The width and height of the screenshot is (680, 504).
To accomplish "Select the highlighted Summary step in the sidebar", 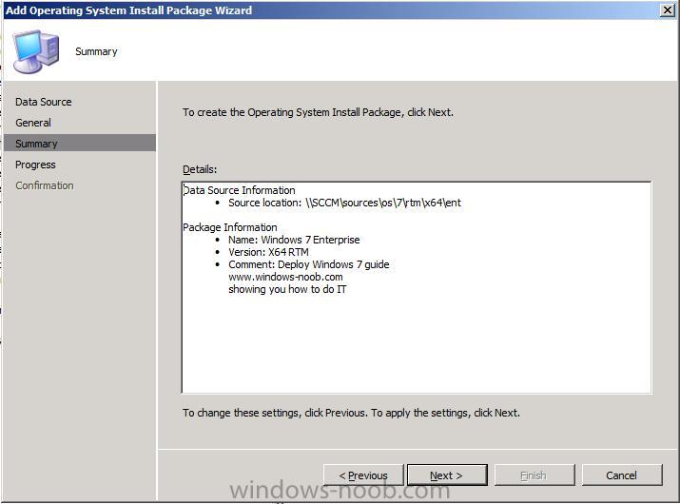I will [x=79, y=144].
